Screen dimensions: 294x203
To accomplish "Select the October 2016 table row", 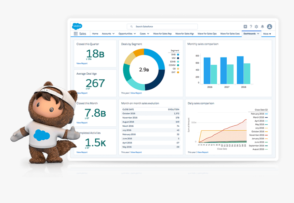I will (x=151, y=113).
